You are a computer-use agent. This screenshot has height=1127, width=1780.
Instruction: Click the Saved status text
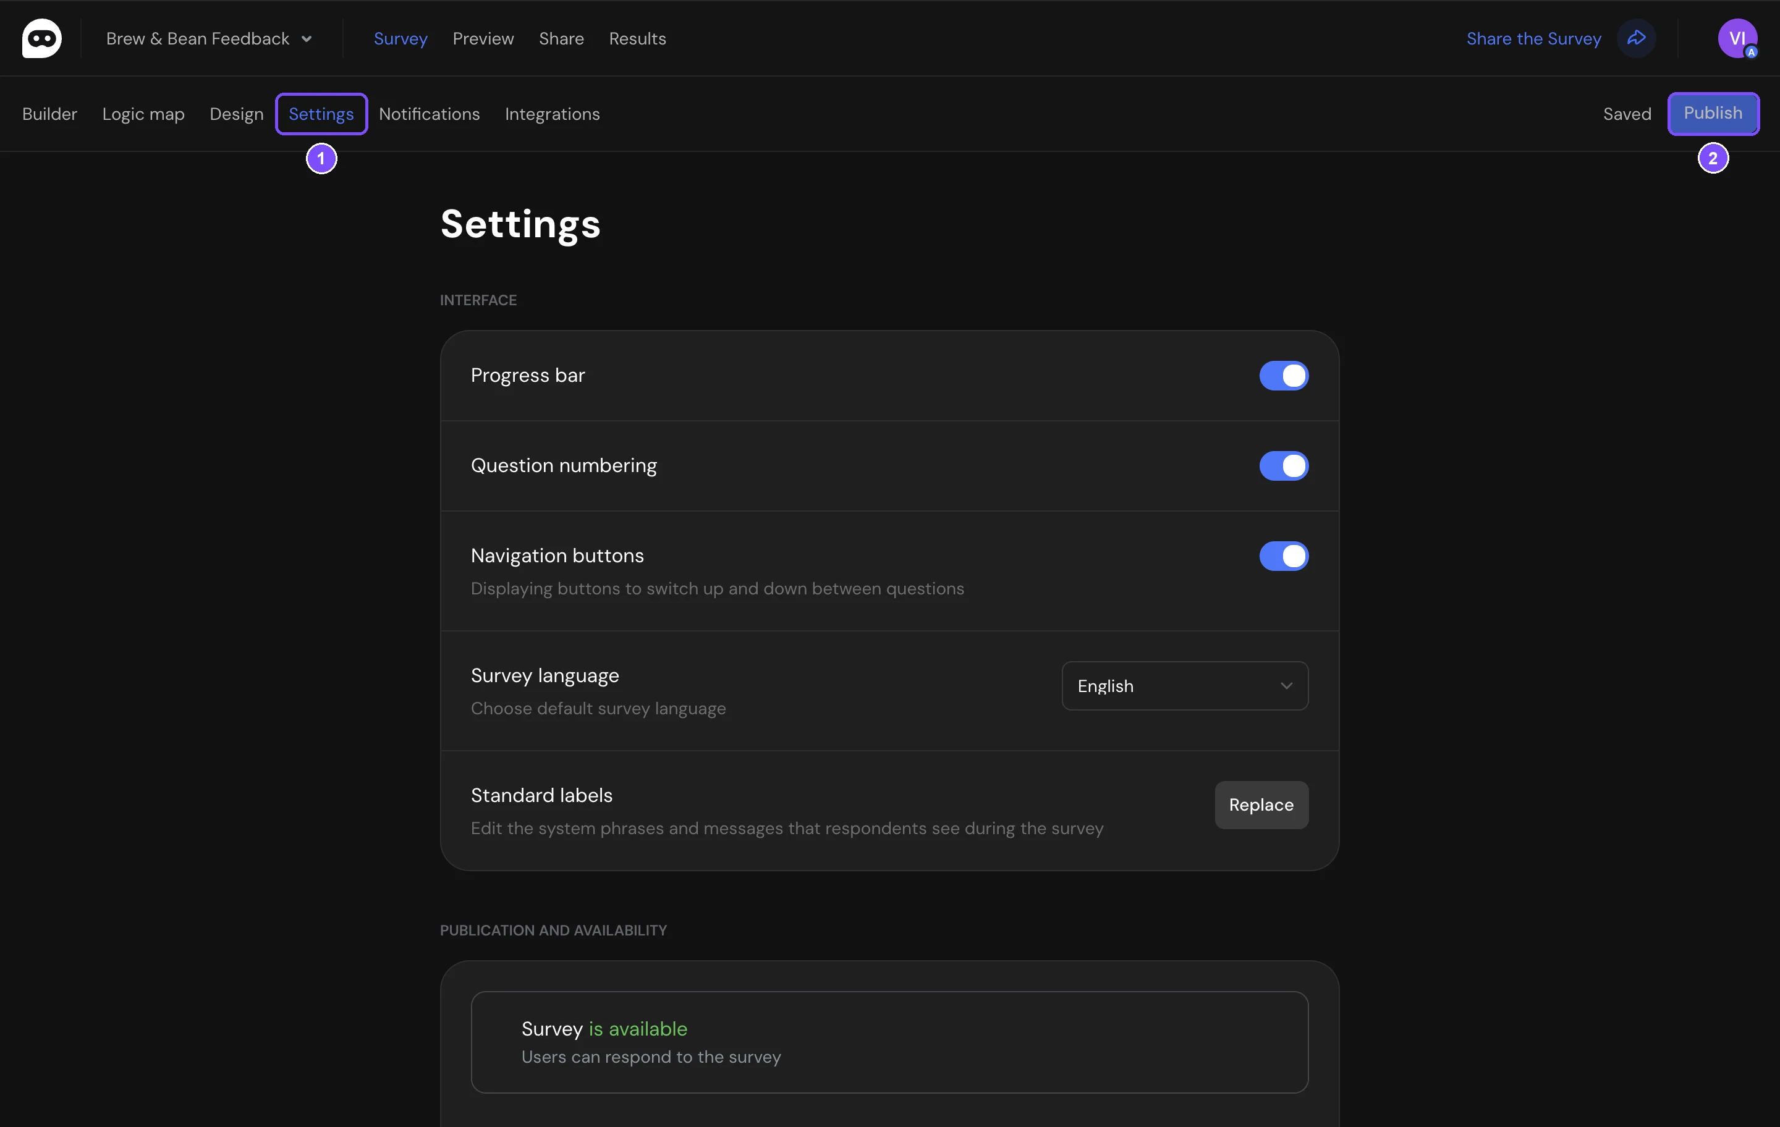coord(1626,114)
